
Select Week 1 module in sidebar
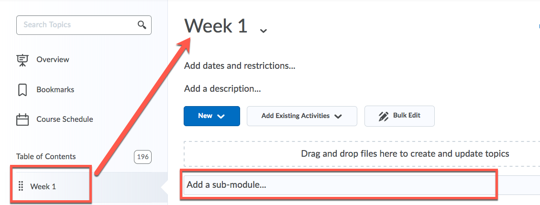point(43,186)
